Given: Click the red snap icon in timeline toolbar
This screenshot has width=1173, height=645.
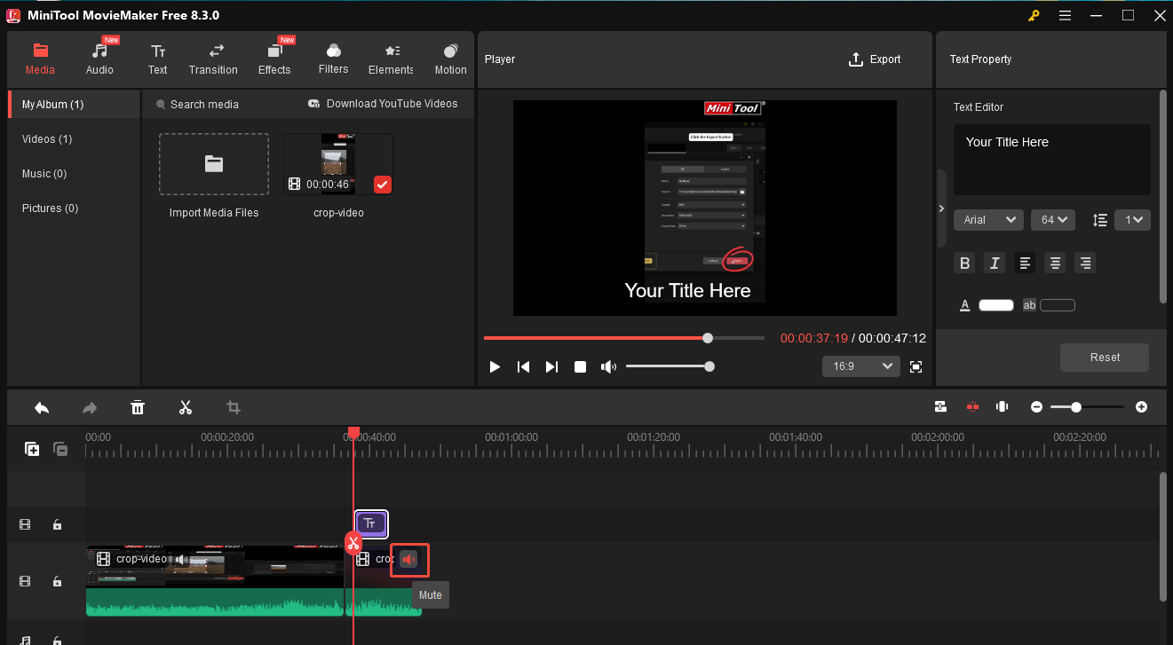Looking at the screenshot, I should (972, 406).
